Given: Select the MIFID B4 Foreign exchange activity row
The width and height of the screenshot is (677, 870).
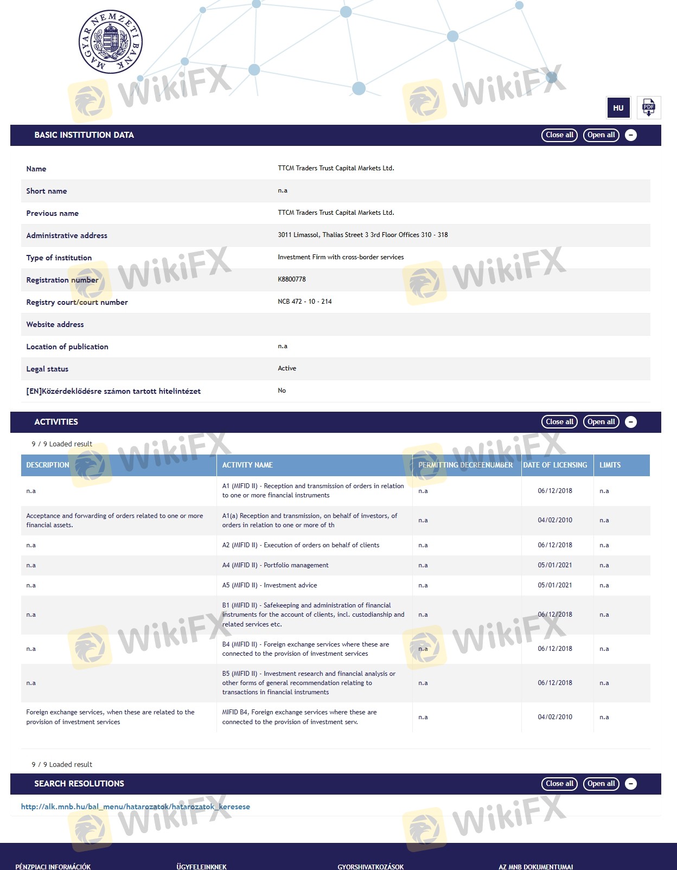Looking at the screenshot, I should click(335, 717).
